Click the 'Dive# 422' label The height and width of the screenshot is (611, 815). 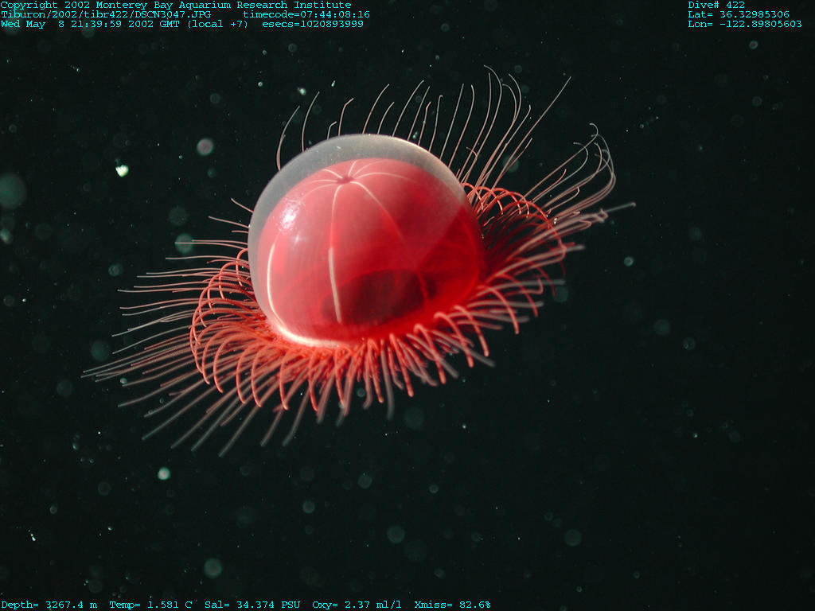(x=716, y=5)
